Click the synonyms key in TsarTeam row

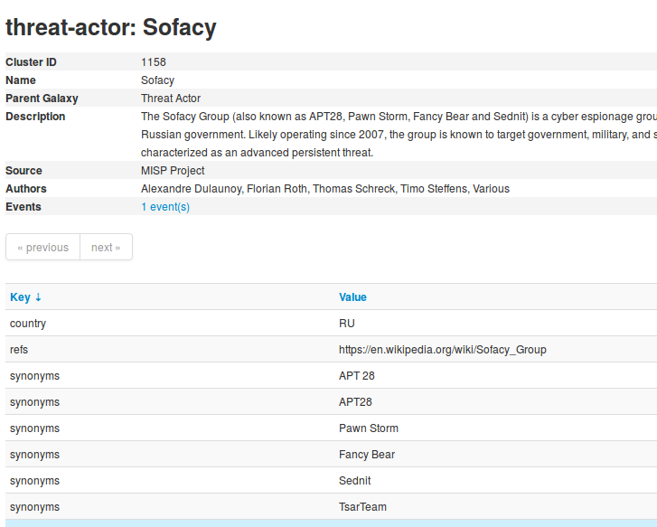(34, 507)
